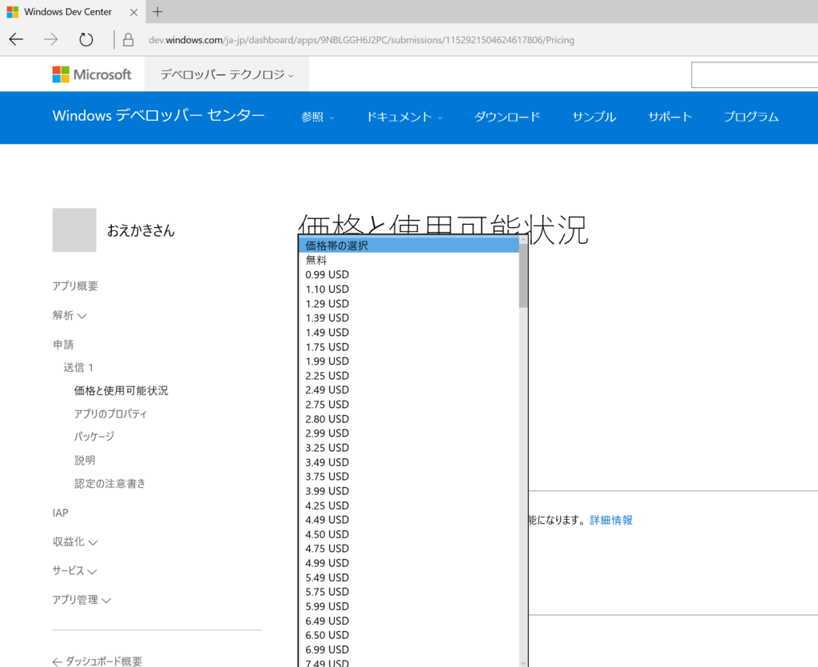
Task: Choose 4.49 USD price tier
Action: tap(409, 520)
